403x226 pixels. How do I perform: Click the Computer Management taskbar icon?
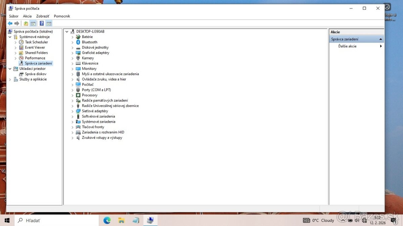[150, 220]
